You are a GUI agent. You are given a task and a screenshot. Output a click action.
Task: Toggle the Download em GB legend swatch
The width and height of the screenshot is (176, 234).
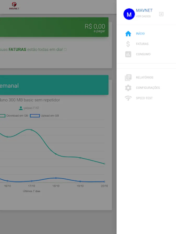click(3, 116)
